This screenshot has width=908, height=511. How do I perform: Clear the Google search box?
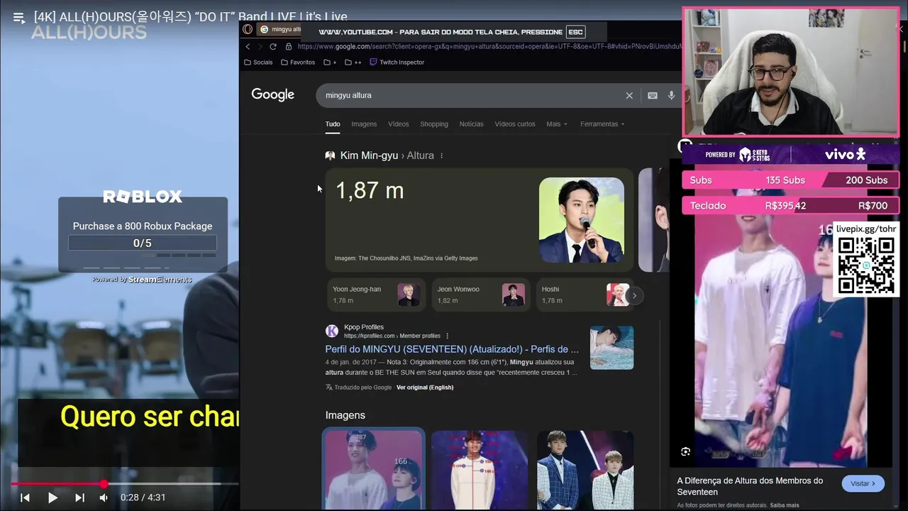click(x=629, y=95)
